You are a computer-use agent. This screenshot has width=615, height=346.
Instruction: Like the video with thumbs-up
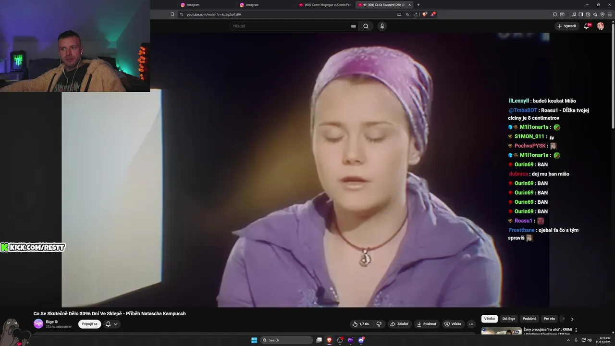pyautogui.click(x=361, y=324)
